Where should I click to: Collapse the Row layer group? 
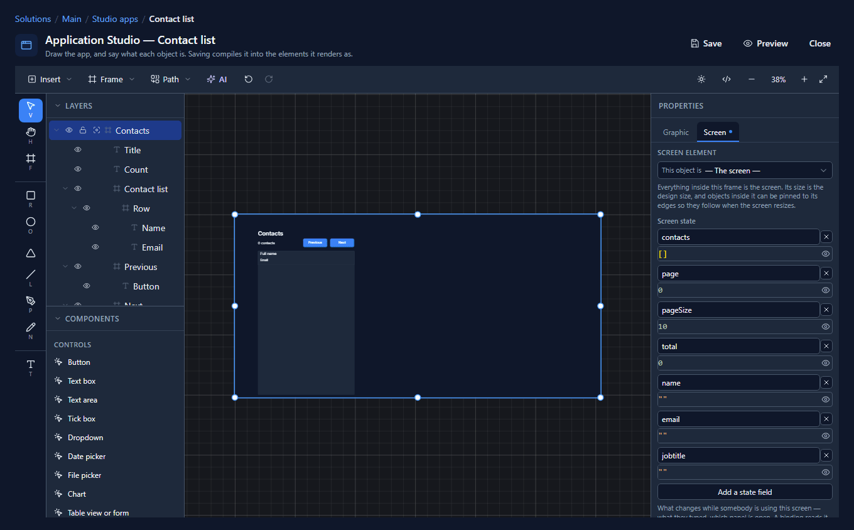pos(74,208)
